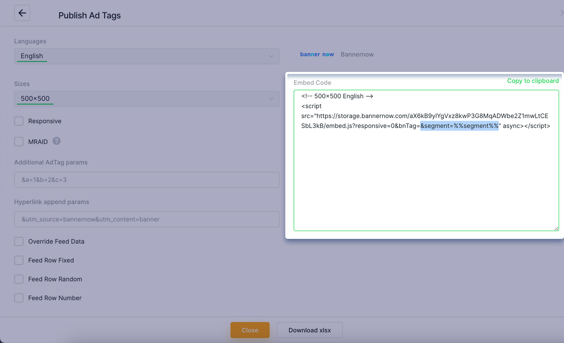Grab the Embed Code textarea resize handle

tap(556, 228)
